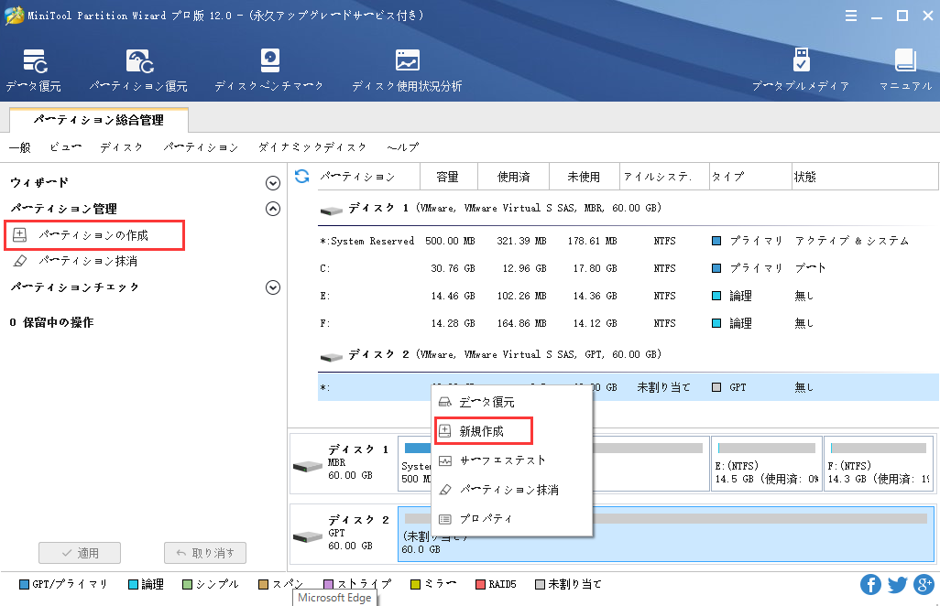Open the Google Plus share icon

coord(924,584)
